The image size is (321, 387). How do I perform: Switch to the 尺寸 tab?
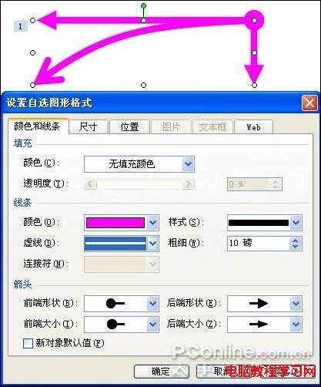pyautogui.click(x=88, y=127)
